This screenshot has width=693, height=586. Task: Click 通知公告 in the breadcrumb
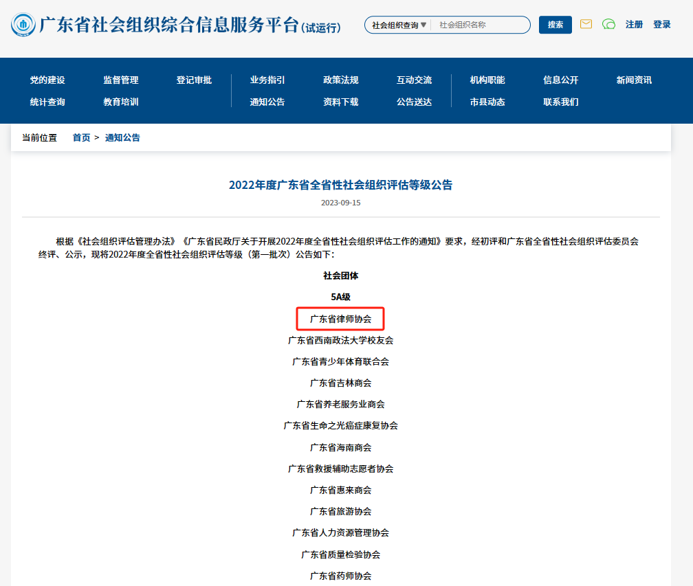[122, 138]
